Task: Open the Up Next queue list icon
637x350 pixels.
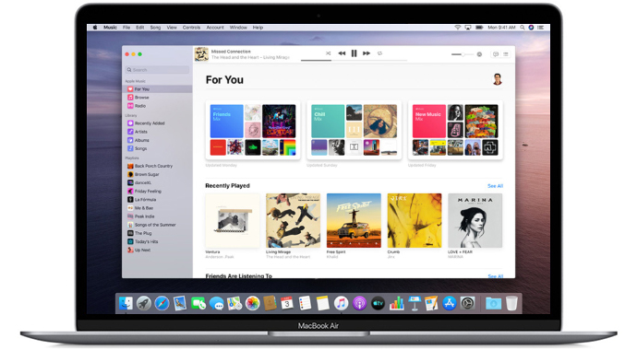Action: pos(506,54)
